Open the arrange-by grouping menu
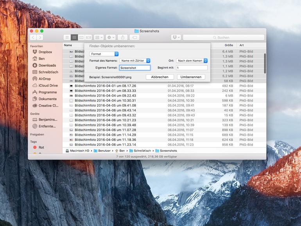The width and height of the screenshot is (301, 226). pyautogui.click(x=99, y=38)
